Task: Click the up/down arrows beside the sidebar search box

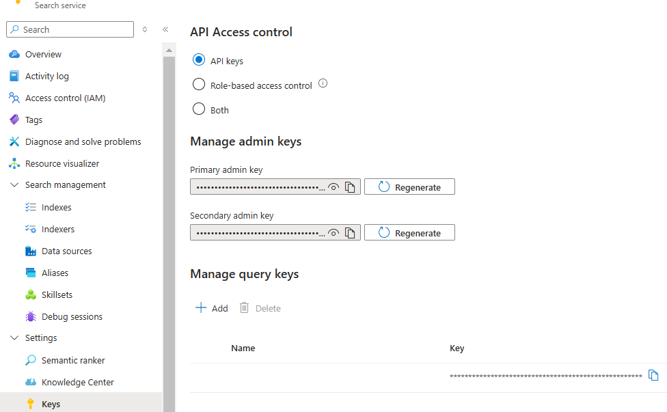Action: [145, 29]
